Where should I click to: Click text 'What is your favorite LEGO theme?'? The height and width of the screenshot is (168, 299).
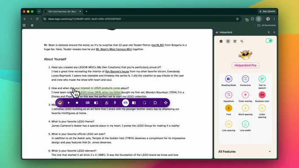pyautogui.click(x=73, y=121)
